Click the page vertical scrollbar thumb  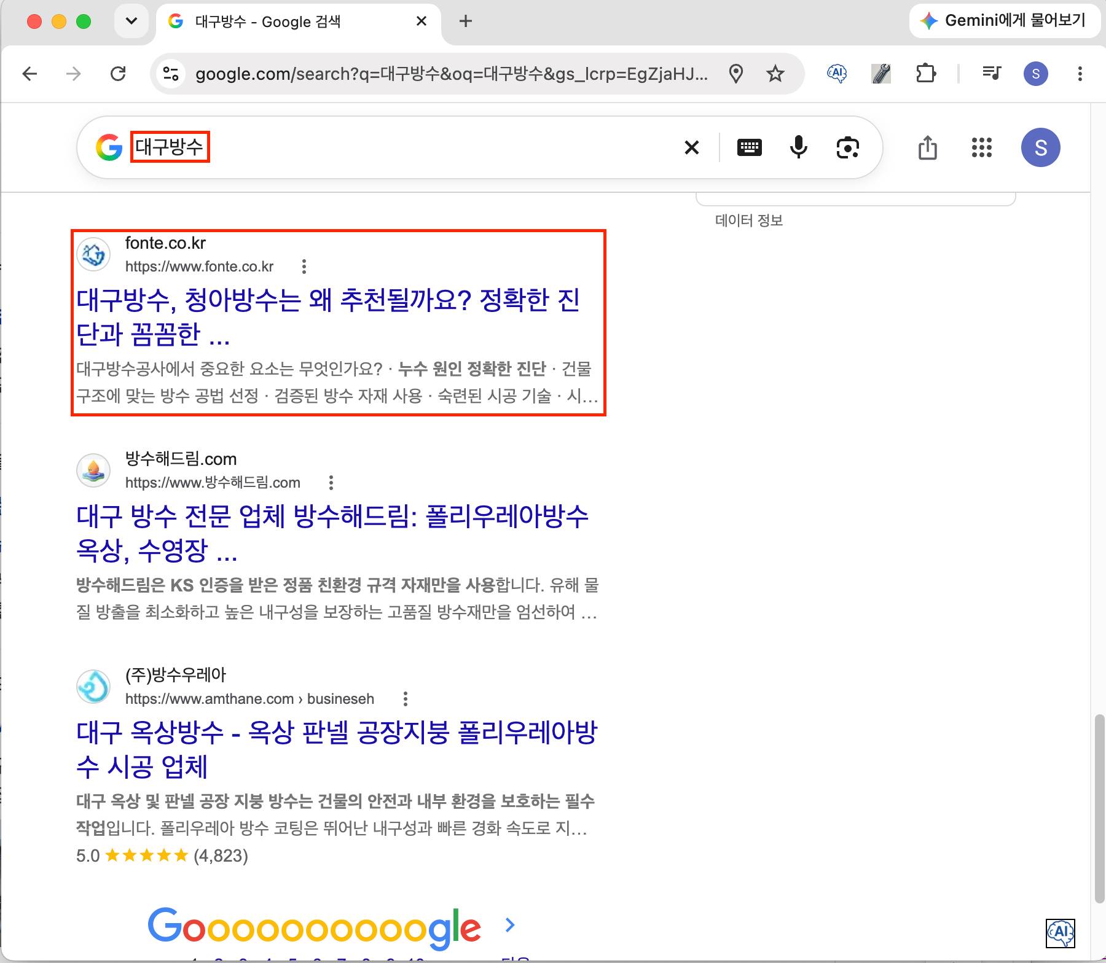(1099, 808)
